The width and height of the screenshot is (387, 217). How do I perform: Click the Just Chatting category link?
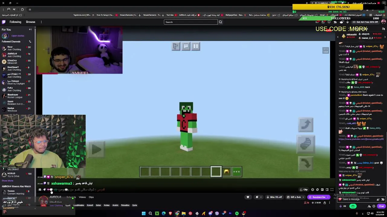point(56,205)
